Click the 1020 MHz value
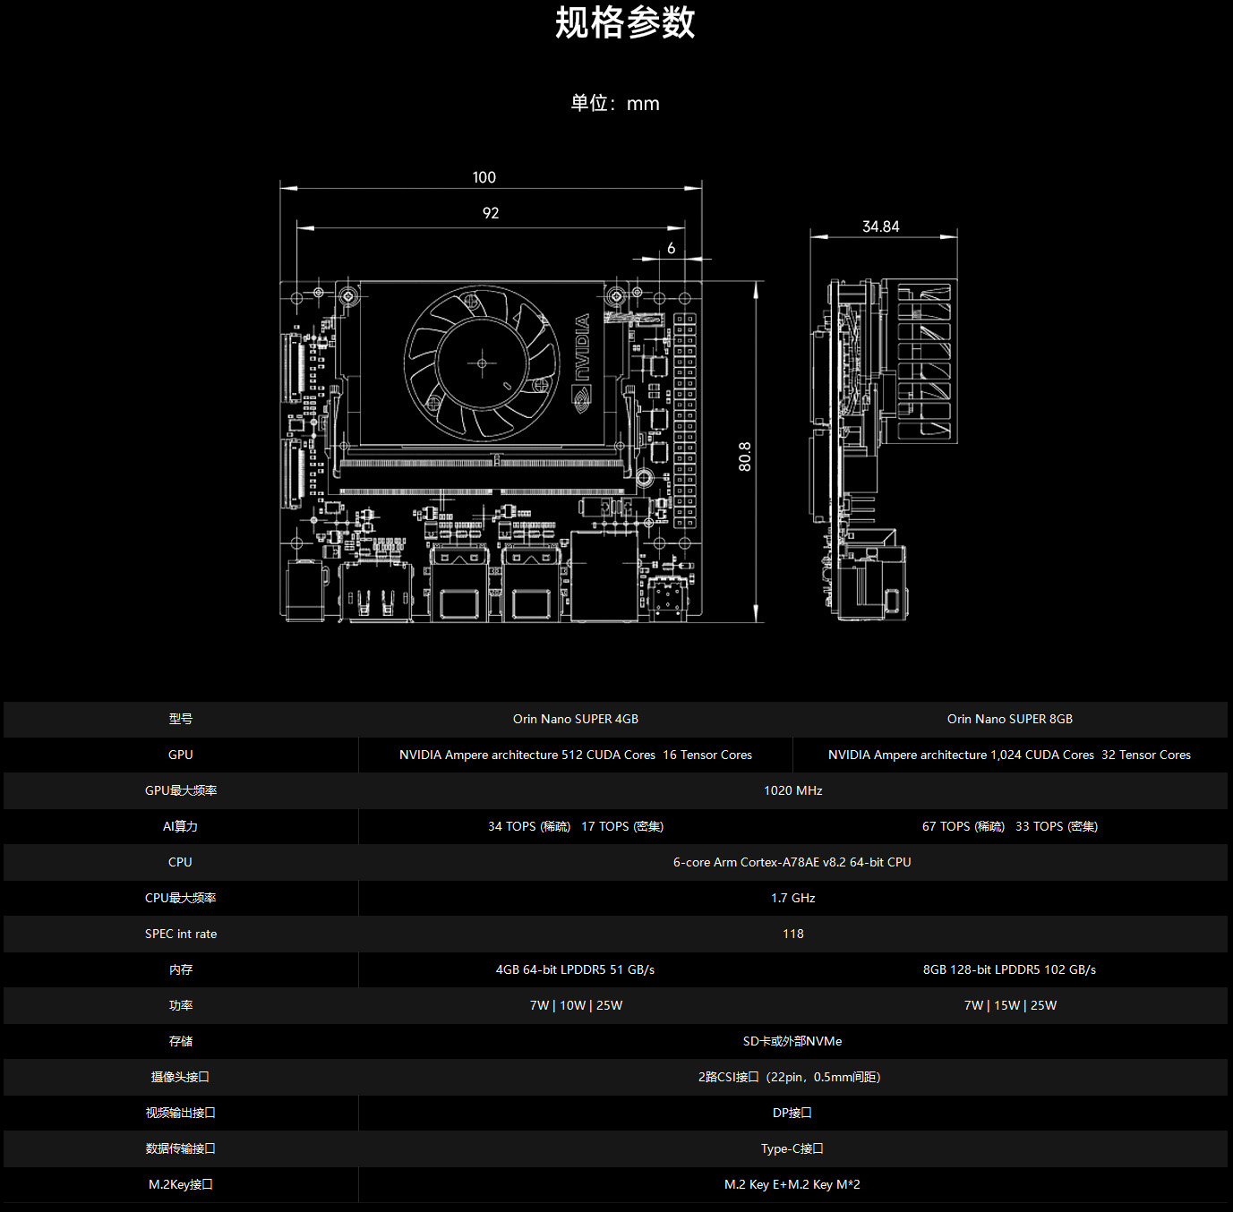1233x1212 pixels. [x=793, y=790]
